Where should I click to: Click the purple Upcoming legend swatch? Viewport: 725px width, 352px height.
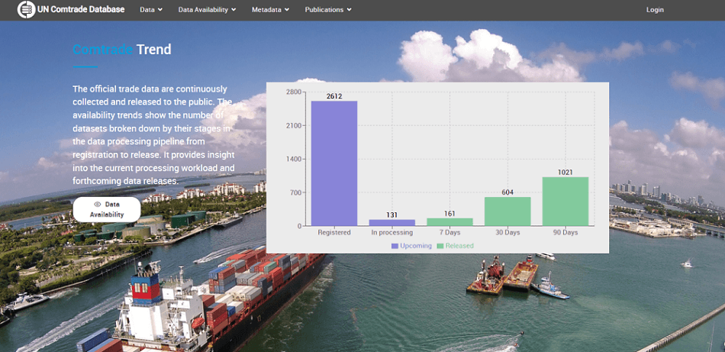(x=395, y=246)
